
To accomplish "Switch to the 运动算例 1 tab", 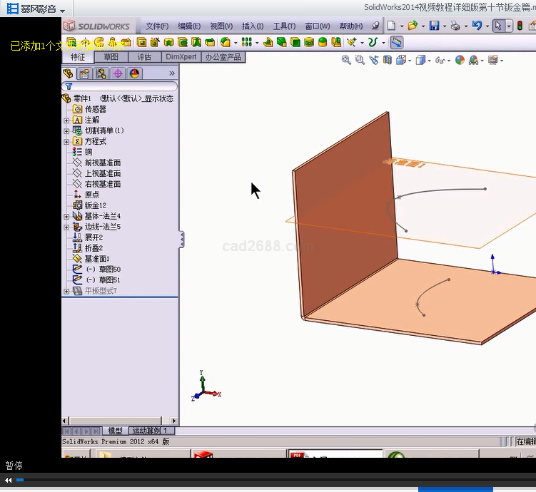I will tap(150, 431).
